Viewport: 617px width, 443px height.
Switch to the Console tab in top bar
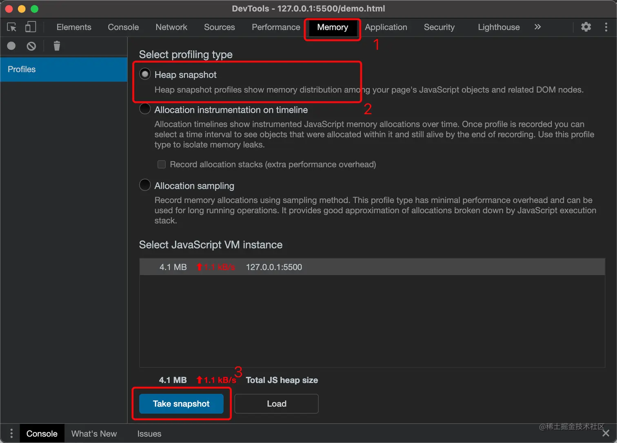coord(123,27)
